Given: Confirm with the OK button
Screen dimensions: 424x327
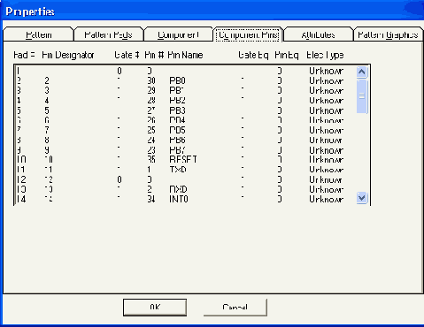Looking at the screenshot, I should [155, 308].
